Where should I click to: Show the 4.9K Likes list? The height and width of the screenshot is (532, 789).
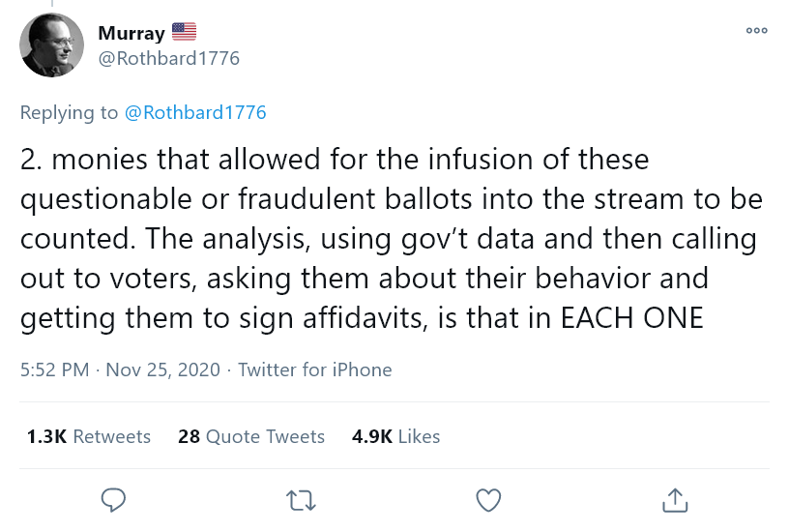click(397, 436)
